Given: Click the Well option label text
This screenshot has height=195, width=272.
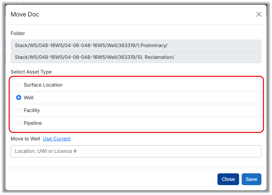Looking at the screenshot, I should tap(29, 97).
